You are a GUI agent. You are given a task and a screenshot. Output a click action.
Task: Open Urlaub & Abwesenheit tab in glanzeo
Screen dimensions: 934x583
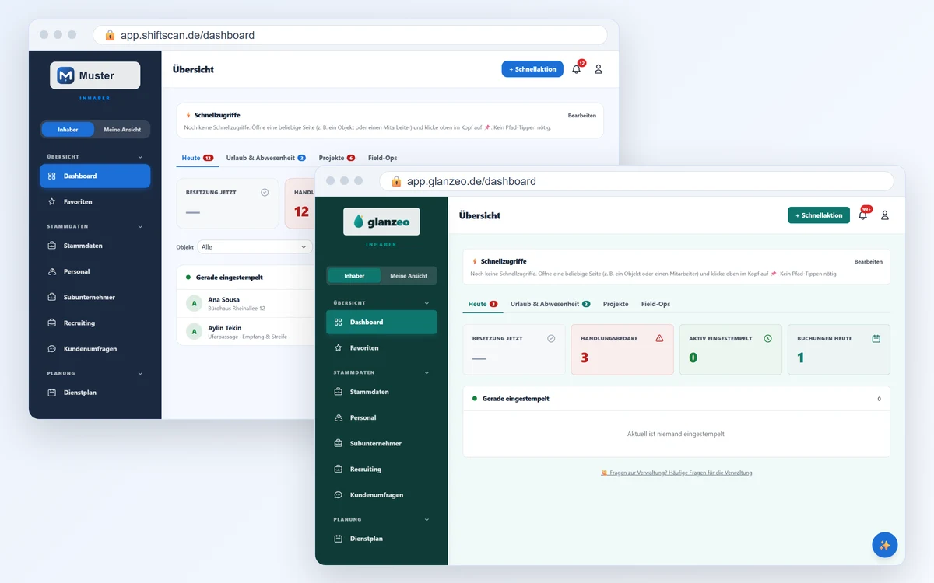pos(550,304)
